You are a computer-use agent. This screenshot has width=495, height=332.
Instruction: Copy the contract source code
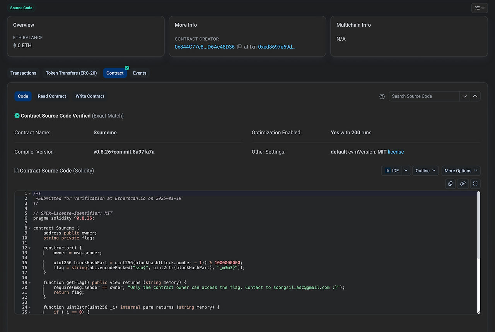click(450, 183)
